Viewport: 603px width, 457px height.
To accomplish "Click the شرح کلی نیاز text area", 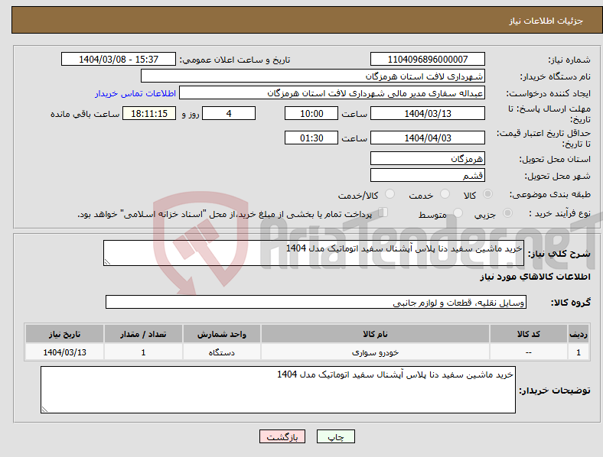I will [314, 253].
